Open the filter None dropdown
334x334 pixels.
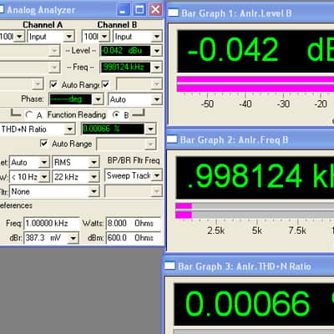pyautogui.click(x=94, y=191)
